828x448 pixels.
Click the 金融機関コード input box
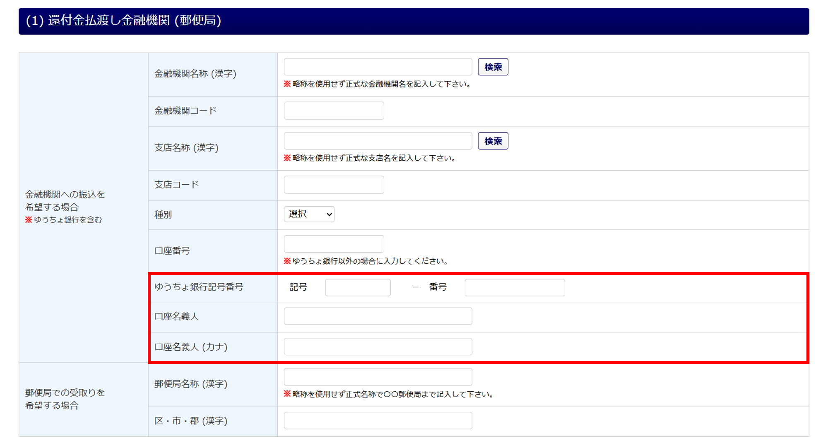334,111
